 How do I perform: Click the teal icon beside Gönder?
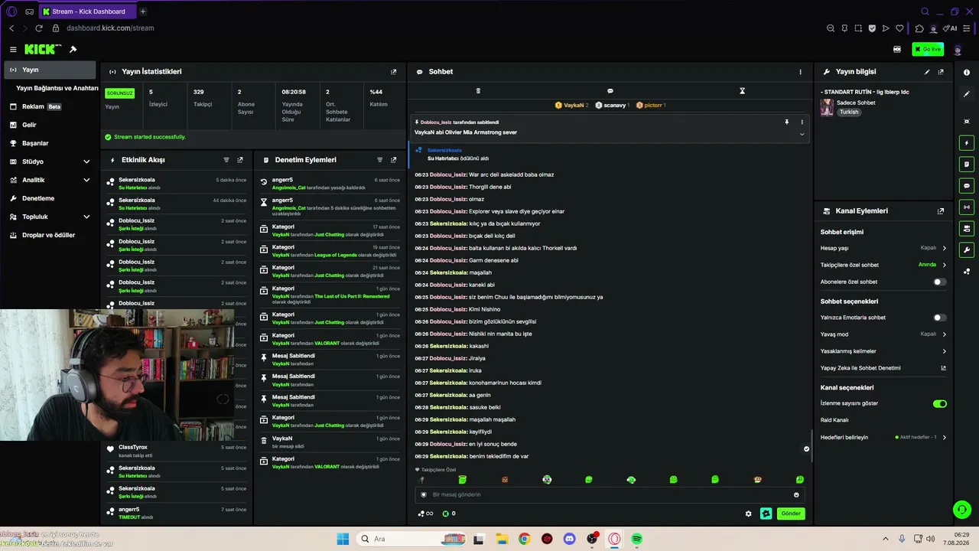click(x=766, y=514)
